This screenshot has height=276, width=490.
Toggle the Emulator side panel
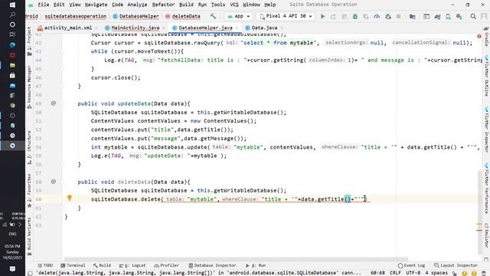[487, 235]
